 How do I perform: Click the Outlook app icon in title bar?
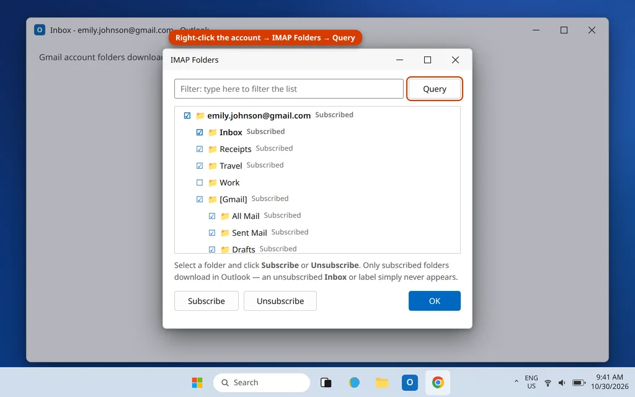(x=40, y=30)
